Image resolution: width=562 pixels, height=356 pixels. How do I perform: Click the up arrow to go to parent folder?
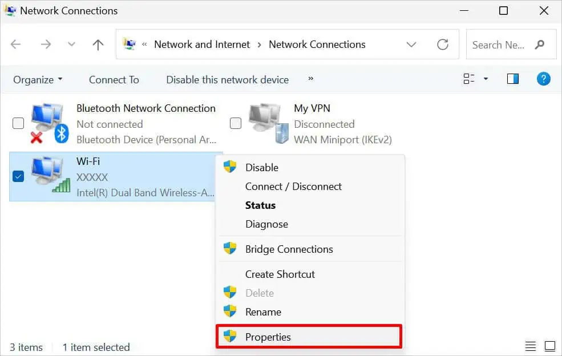pyautogui.click(x=98, y=44)
